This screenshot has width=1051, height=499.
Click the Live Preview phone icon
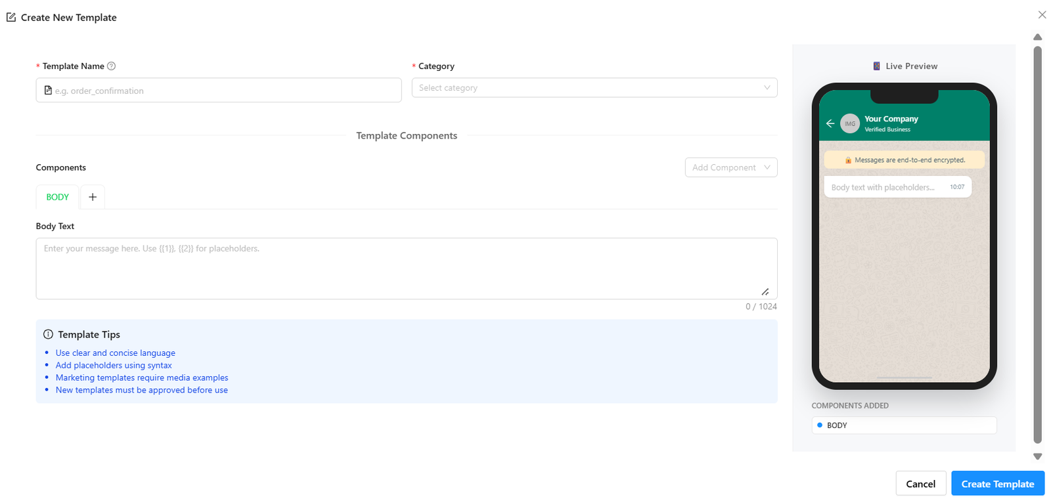(876, 66)
